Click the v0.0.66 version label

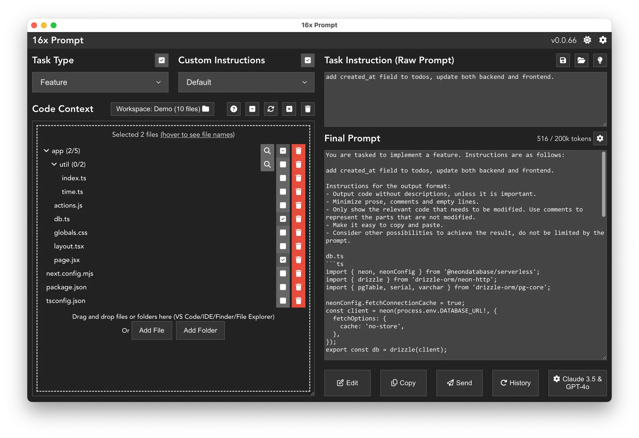tap(563, 40)
